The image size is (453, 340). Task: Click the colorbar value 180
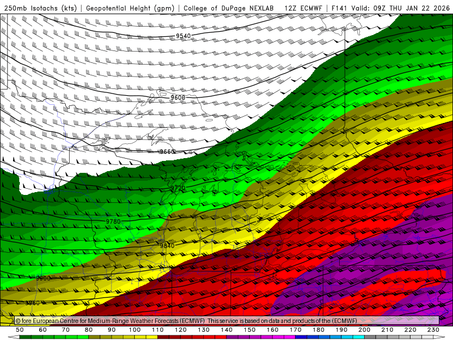(x=318, y=330)
